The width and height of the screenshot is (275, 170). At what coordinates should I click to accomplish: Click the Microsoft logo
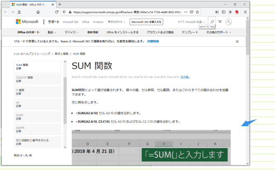pyautogui.click(x=27, y=22)
